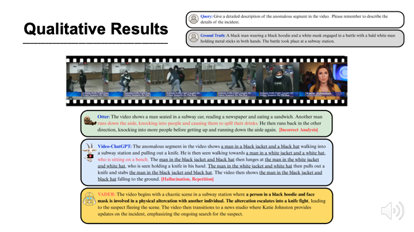Screen dimensions: 414x232
Task: Select the "Qualitative Results" title
Action: [96, 29]
